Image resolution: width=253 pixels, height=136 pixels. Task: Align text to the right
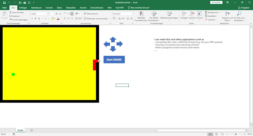(72, 19)
